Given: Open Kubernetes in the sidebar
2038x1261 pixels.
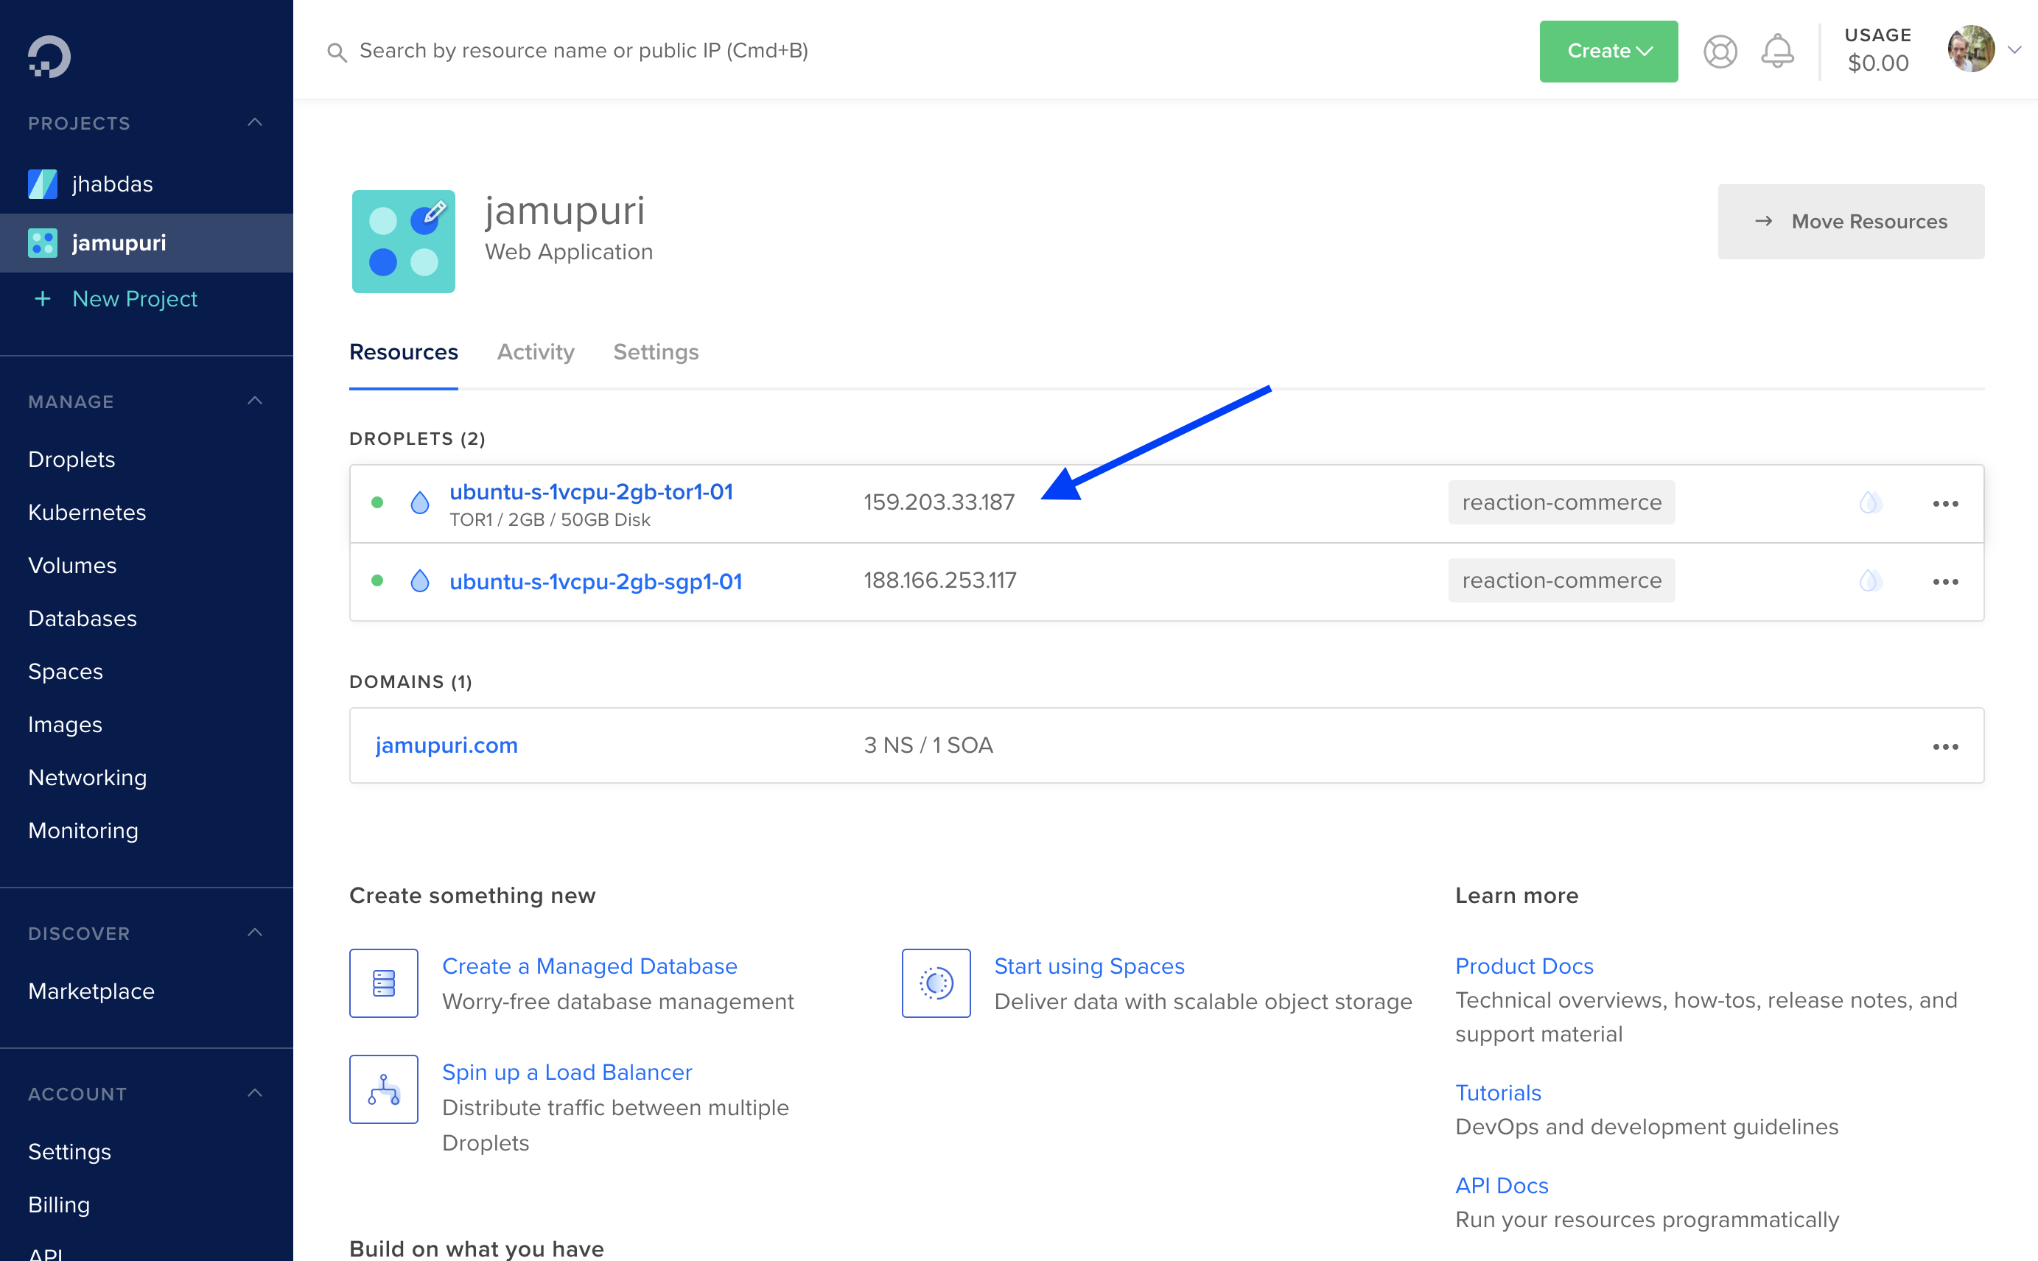Looking at the screenshot, I should coord(87,513).
